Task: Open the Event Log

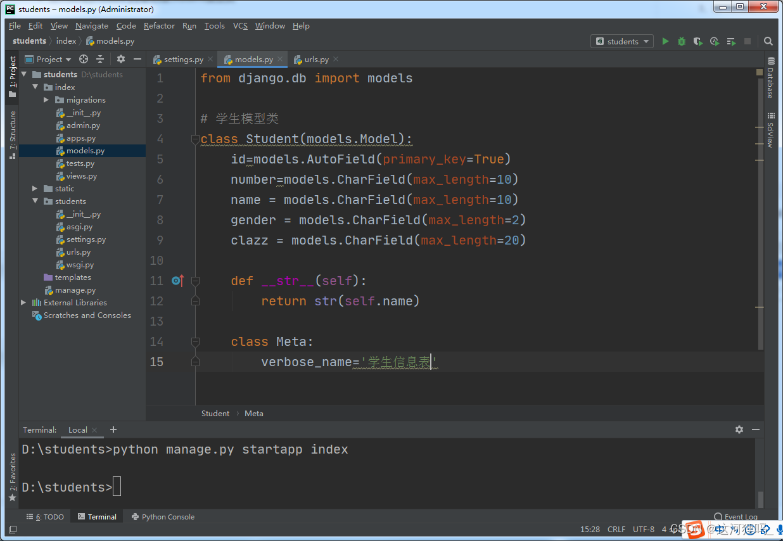Action: [x=735, y=517]
